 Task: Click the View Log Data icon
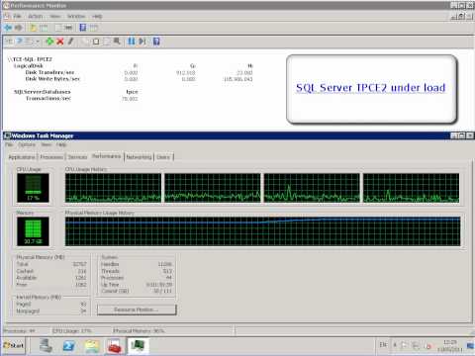click(x=19, y=42)
